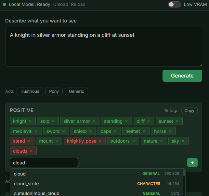The image size is (209, 196).
Task: Reload the local model
Action: (78, 4)
